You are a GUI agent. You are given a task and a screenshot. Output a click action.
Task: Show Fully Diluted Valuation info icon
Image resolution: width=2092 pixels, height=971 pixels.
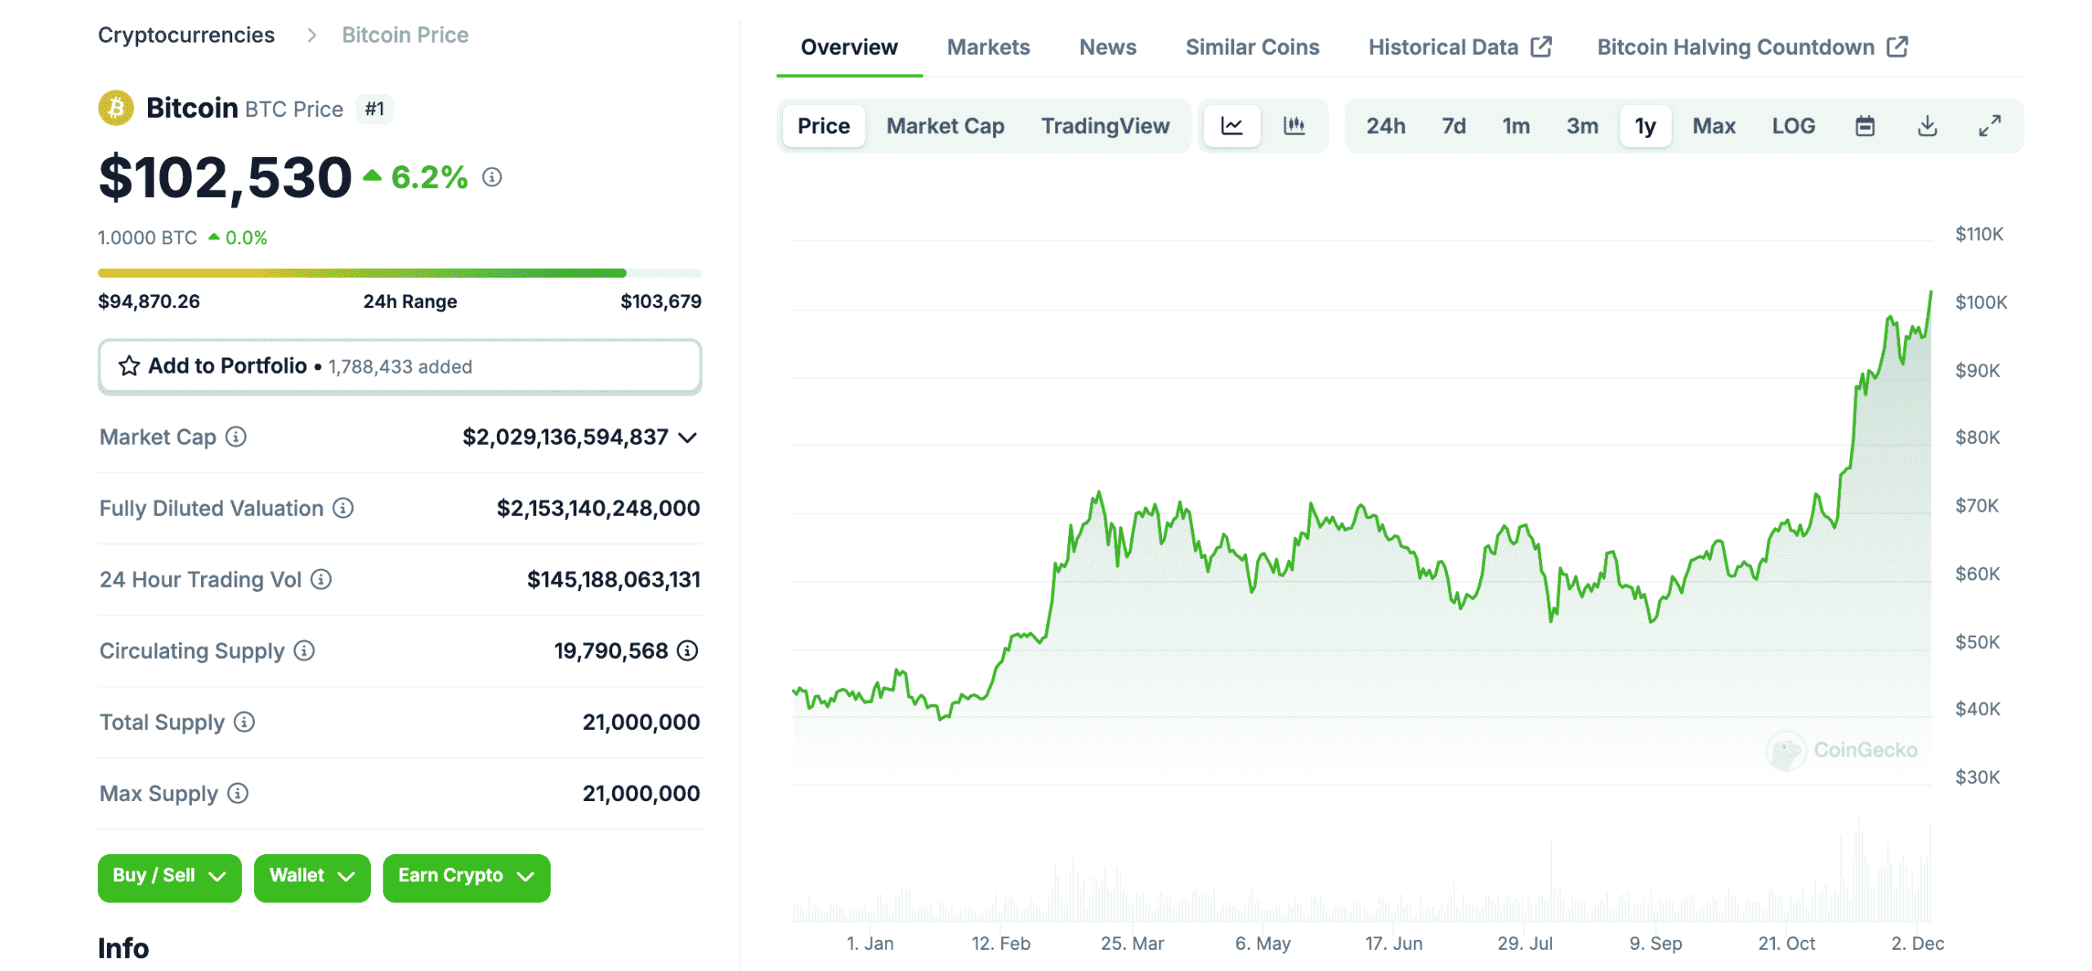(x=343, y=508)
